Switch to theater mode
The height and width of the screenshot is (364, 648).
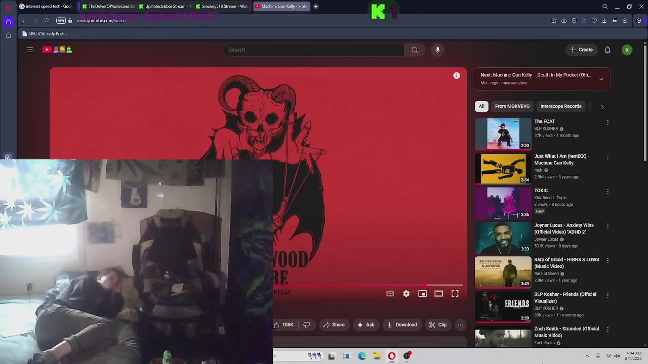438,294
